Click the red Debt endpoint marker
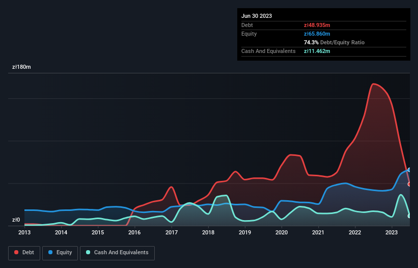 tap(409, 184)
